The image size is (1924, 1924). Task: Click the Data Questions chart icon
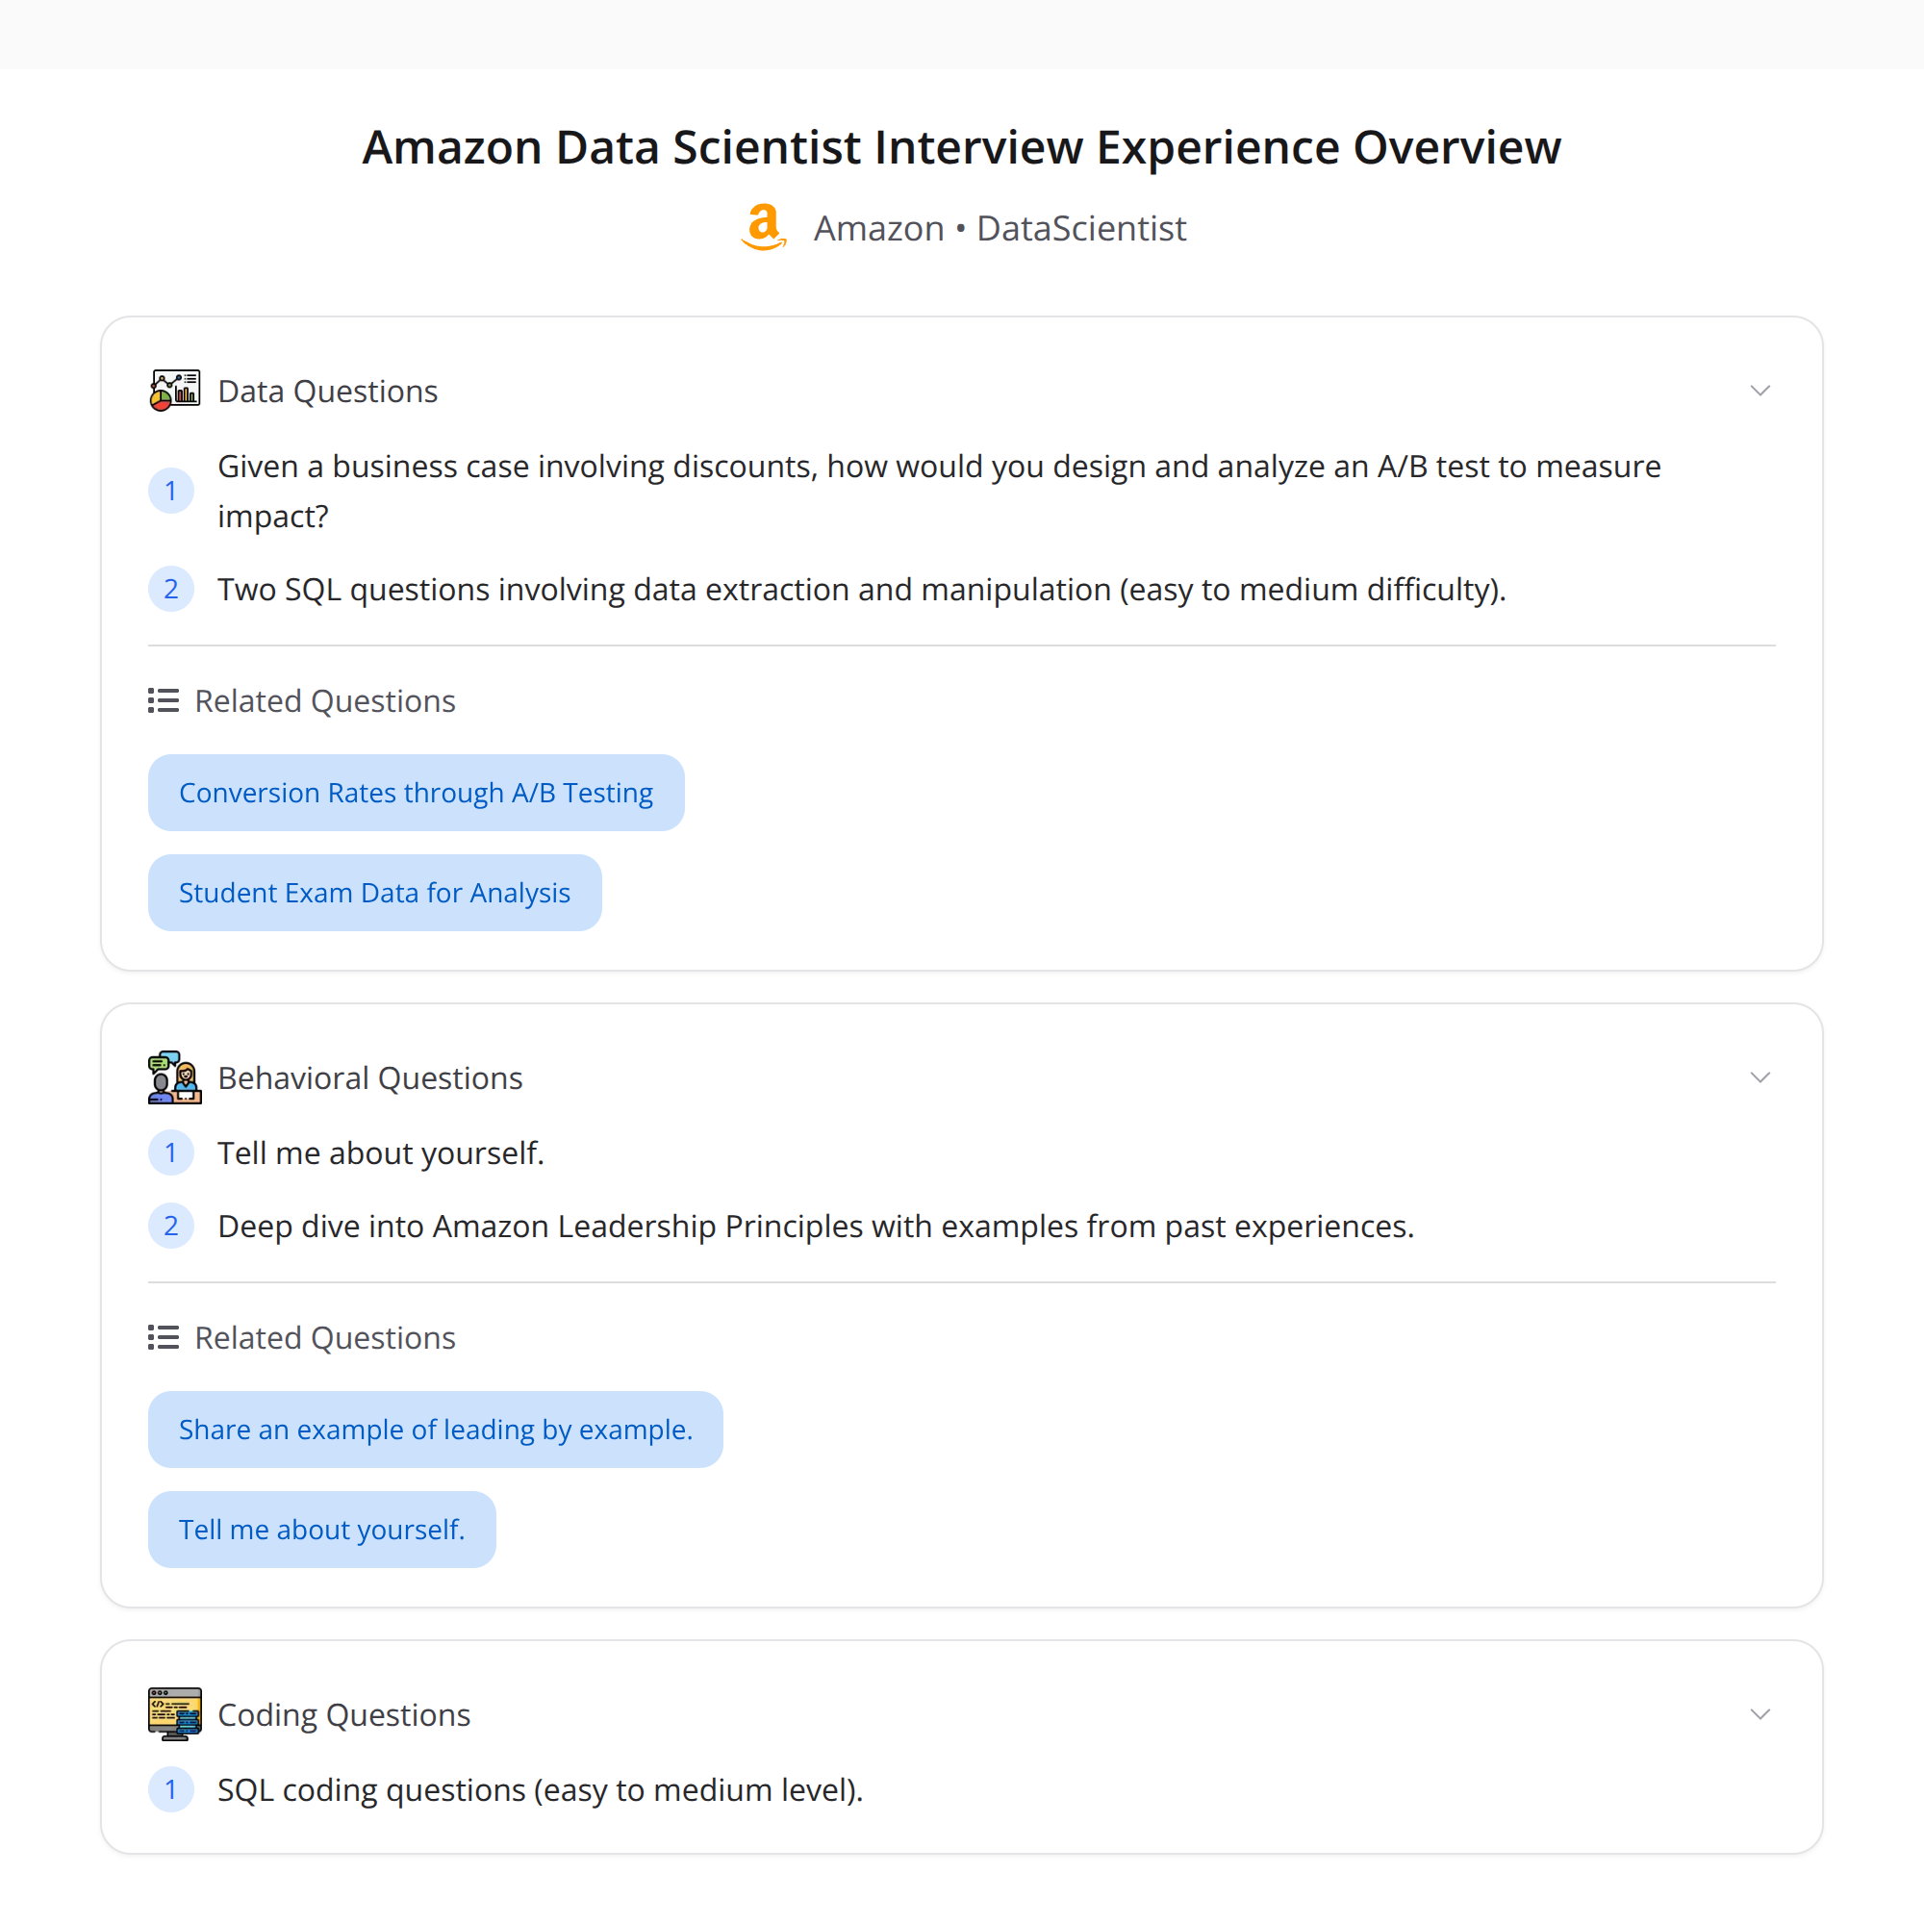click(174, 391)
